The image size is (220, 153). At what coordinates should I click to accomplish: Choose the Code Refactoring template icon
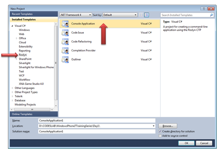pos(65,41)
